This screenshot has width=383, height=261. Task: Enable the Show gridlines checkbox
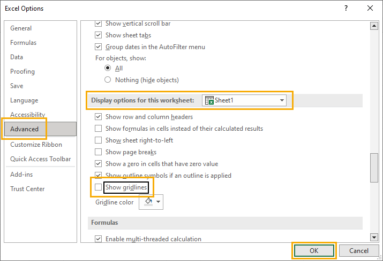click(98, 187)
